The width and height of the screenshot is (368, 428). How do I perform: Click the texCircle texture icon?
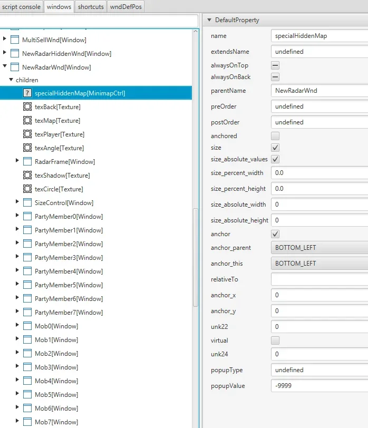pos(27,189)
